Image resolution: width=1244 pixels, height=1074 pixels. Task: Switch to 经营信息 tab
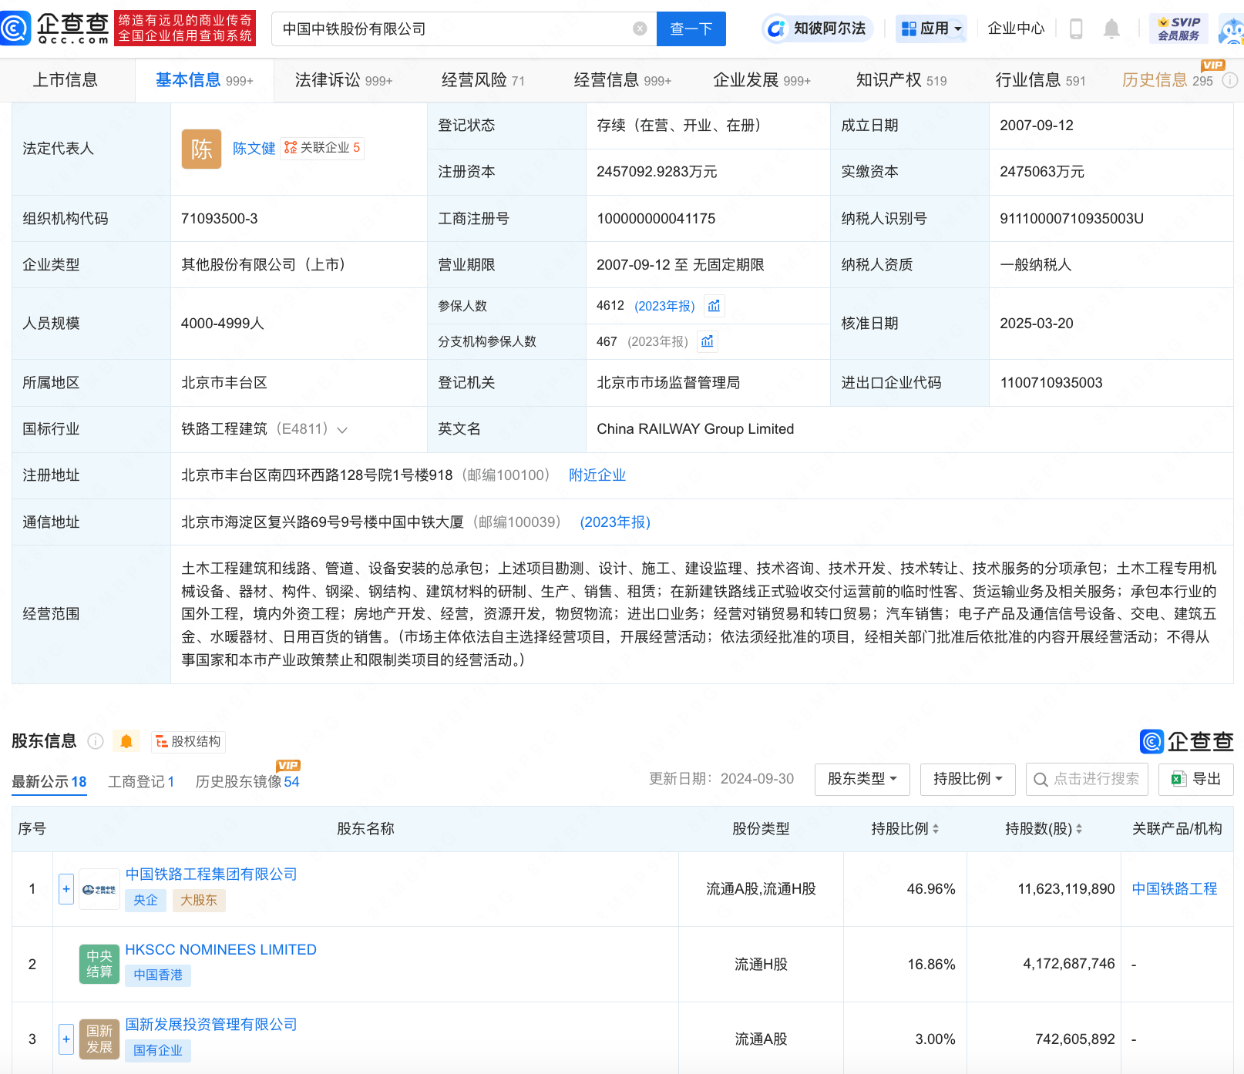[x=623, y=80]
